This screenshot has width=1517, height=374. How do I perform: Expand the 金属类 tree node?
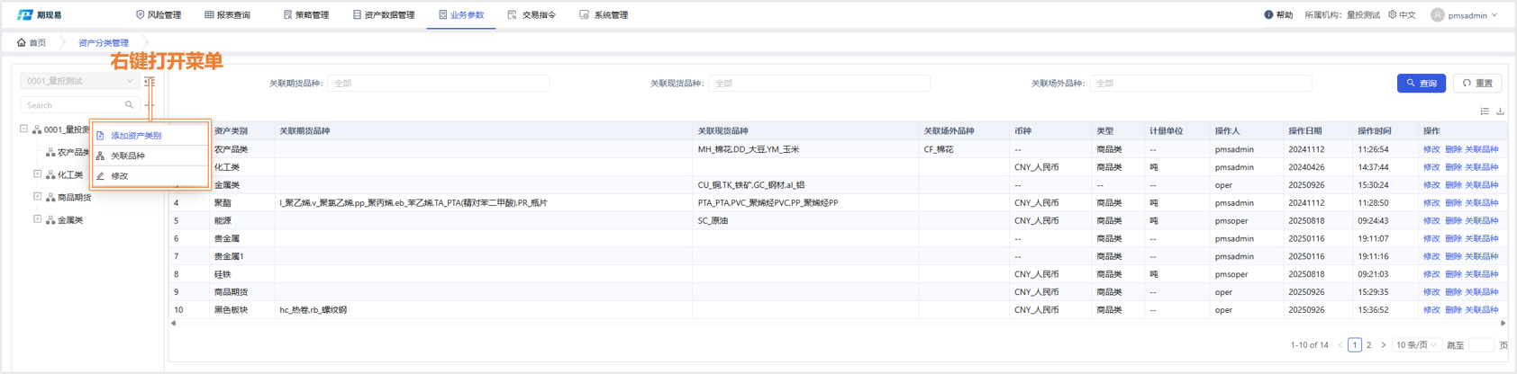(38, 219)
